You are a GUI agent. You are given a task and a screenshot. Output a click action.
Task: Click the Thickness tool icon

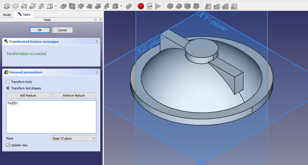(x=196, y=6)
